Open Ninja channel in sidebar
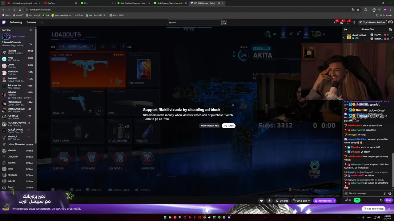This screenshot has height=221, width=394. coord(18,59)
